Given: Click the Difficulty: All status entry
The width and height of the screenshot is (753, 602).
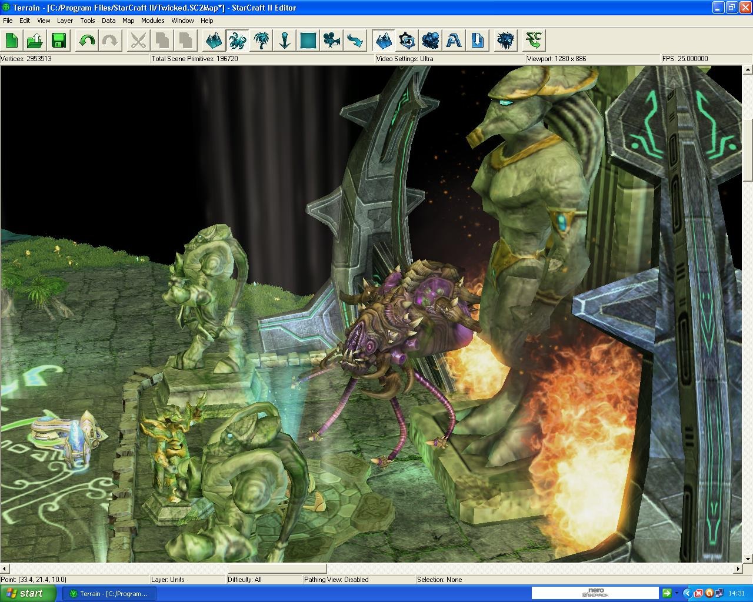Looking at the screenshot, I should click(x=245, y=580).
